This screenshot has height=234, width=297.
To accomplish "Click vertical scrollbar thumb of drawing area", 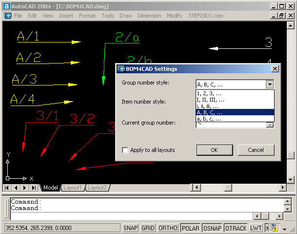I will [x=291, y=155].
